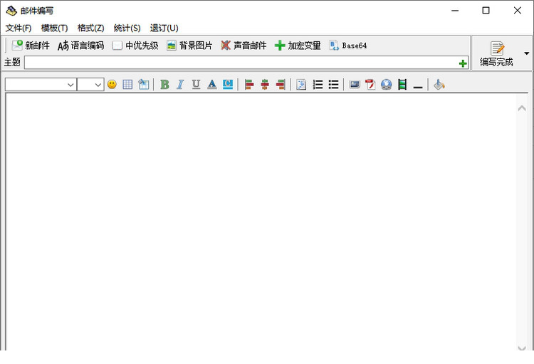Screen dimensions: 534x364
Task: Click the 编写完成 finish composing button
Action: [496, 53]
